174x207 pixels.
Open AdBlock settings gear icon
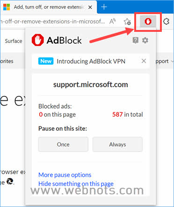pos(145,40)
